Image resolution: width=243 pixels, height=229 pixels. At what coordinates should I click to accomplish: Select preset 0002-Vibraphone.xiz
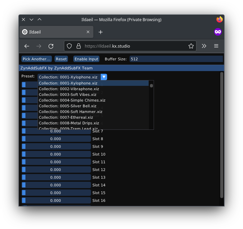click(93, 89)
